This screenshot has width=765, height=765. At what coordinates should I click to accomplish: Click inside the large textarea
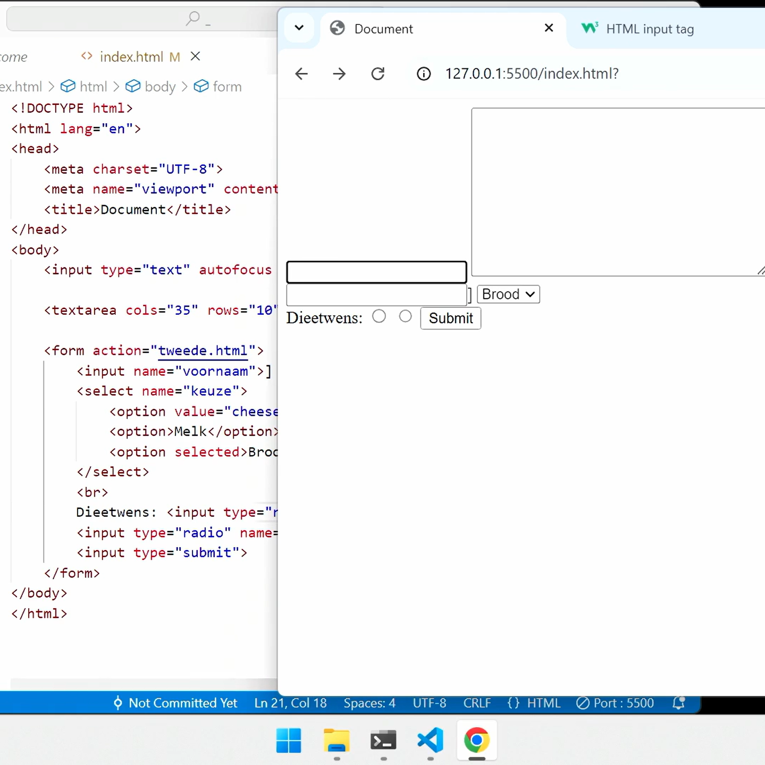(617, 191)
